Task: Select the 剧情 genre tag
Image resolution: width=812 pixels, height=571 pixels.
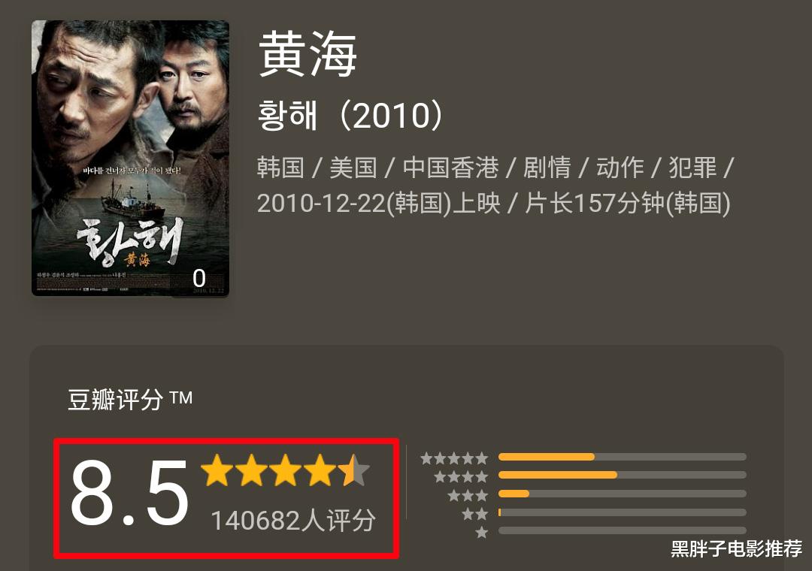Action: click(x=547, y=168)
